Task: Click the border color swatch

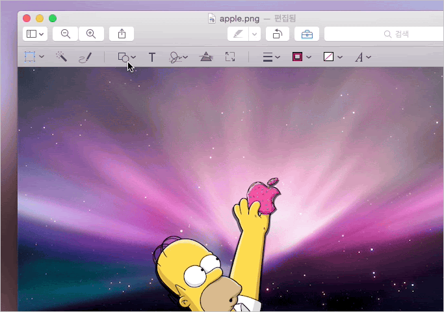Action: point(297,57)
